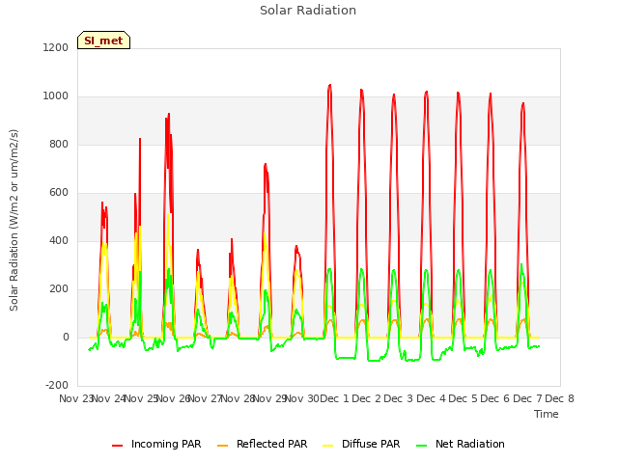618x463 pixels.
Task: Click the Dec 8 x-axis label
Action: click(559, 398)
